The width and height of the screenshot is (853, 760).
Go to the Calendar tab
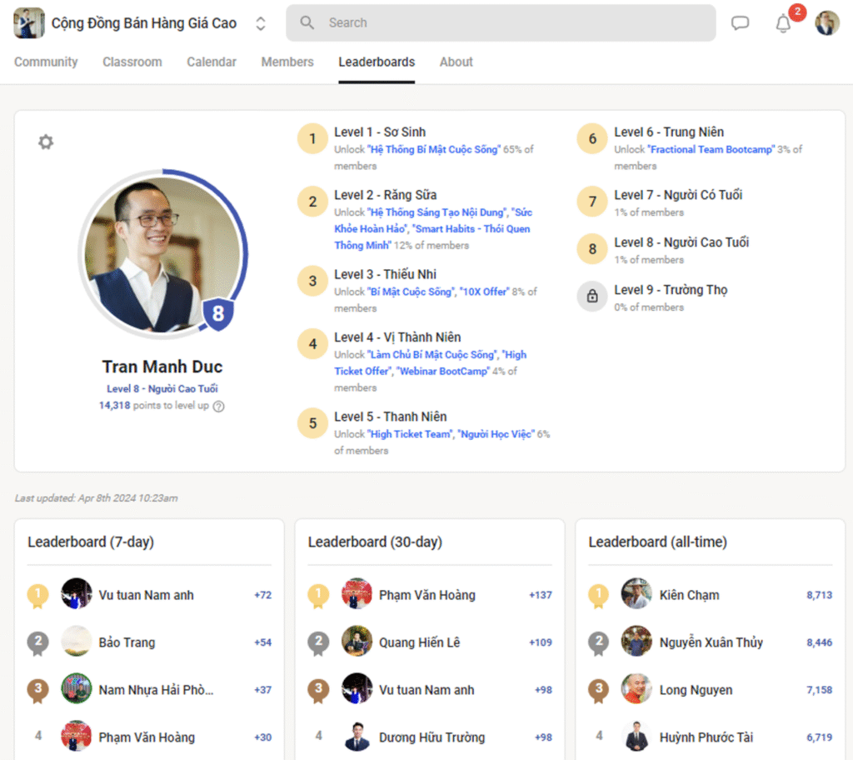click(212, 62)
